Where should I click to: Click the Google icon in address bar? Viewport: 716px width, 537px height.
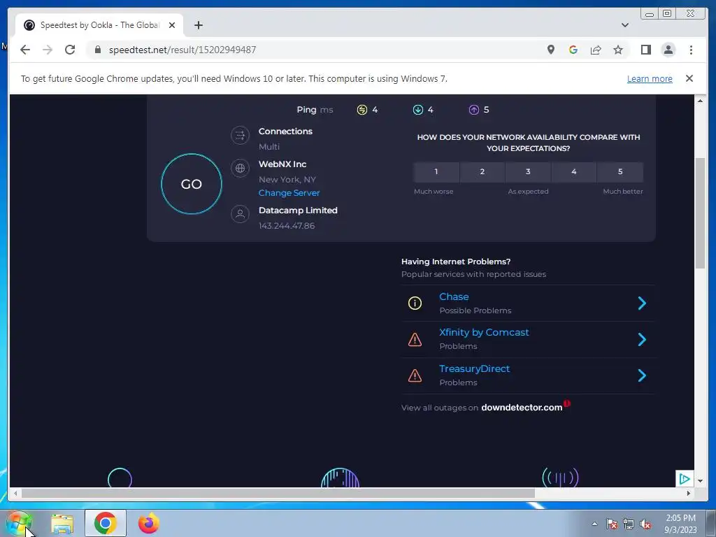573,50
